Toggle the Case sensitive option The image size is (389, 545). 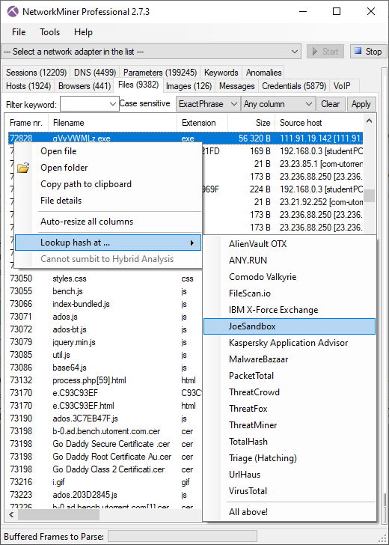pyautogui.click(x=145, y=103)
